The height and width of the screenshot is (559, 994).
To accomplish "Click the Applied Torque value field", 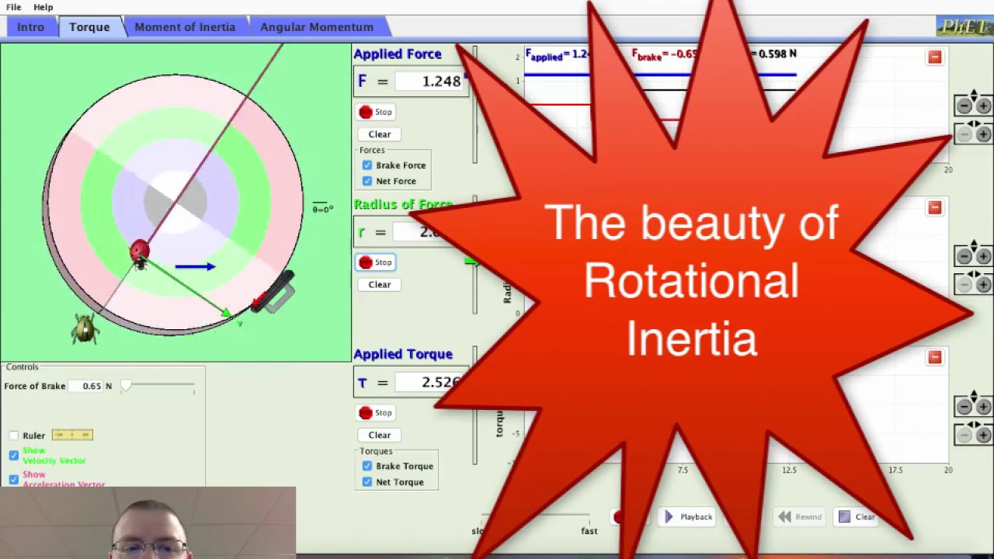I will (429, 382).
